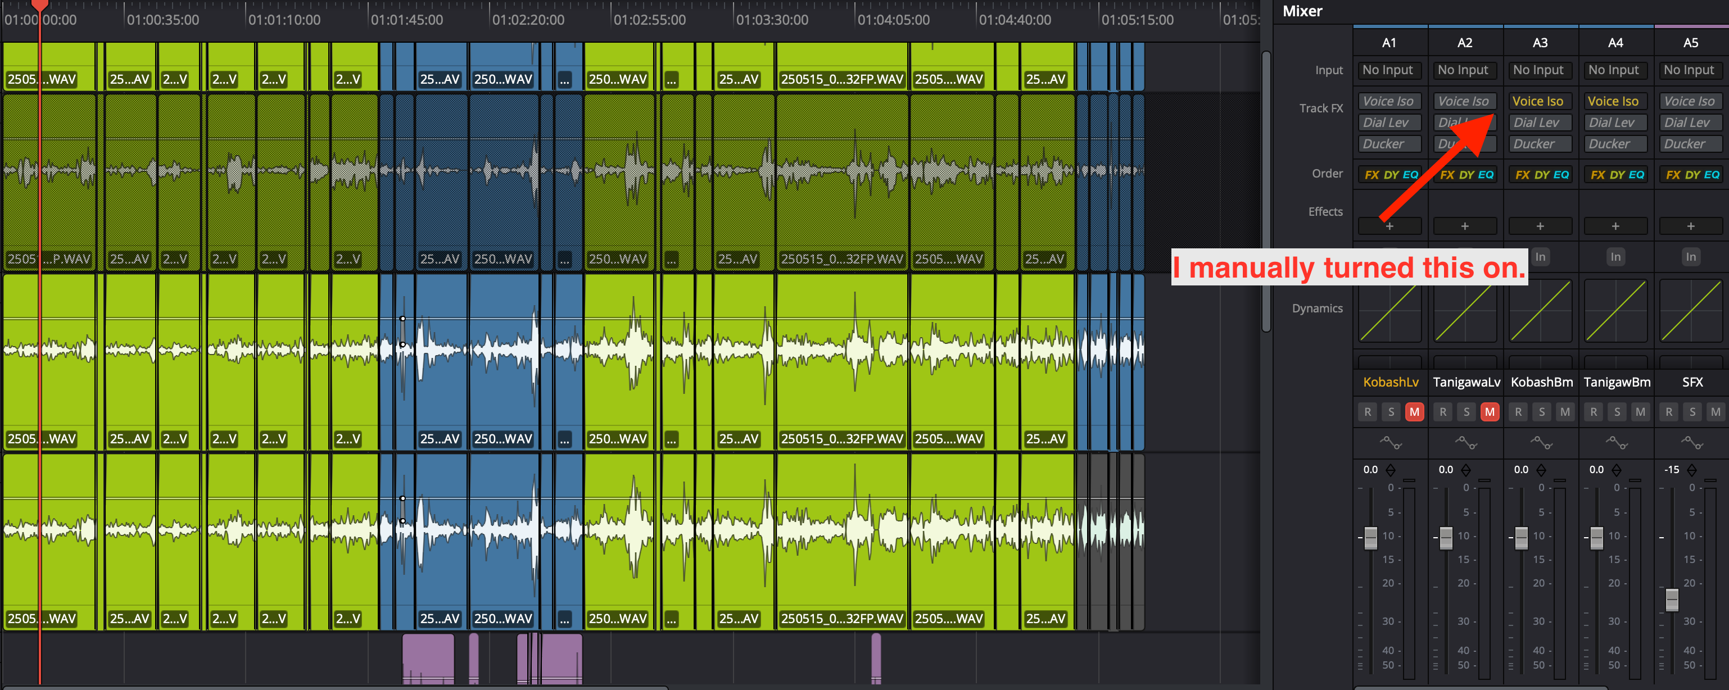1729x690 pixels.
Task: Mute the KobashBm track
Action: [x=1564, y=412]
